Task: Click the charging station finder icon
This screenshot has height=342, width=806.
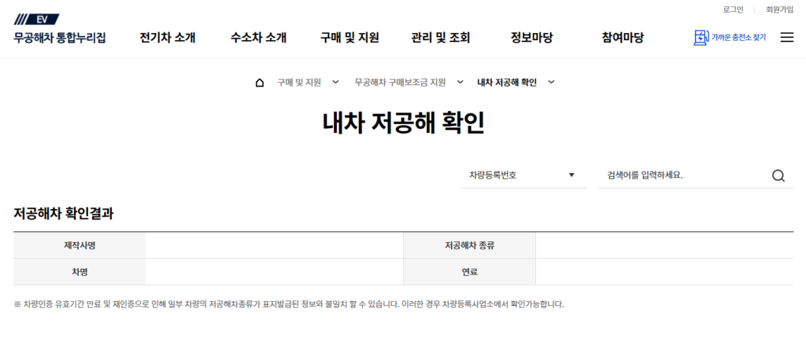Action: (701, 38)
